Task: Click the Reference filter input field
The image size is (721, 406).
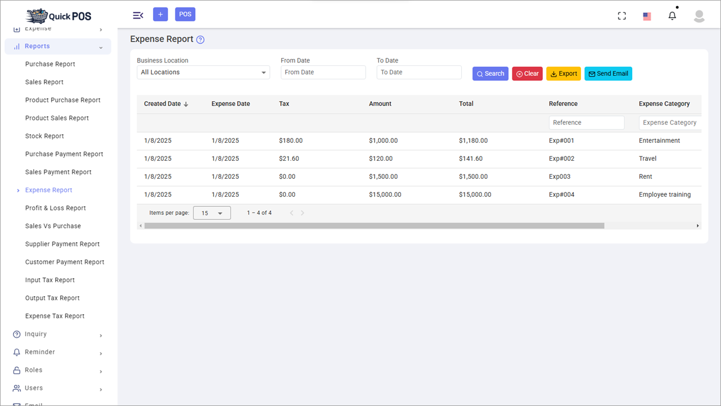Action: 586,122
